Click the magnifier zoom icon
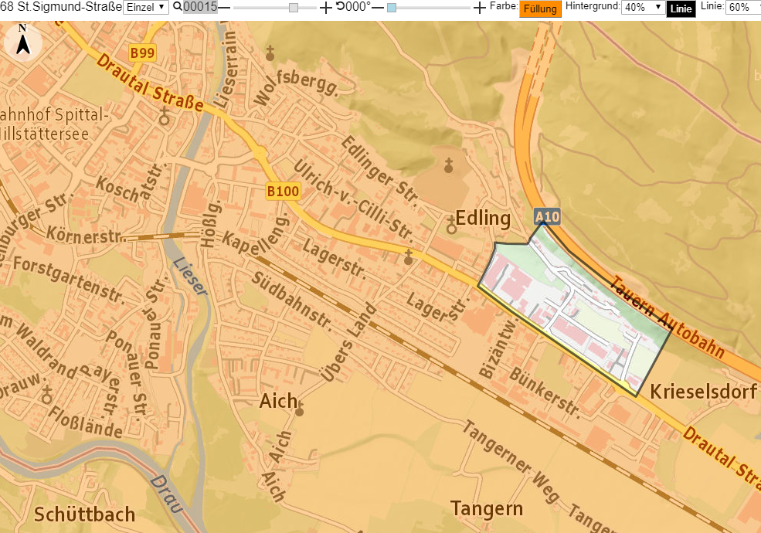Screen dimensions: 761x533 pos(178,7)
